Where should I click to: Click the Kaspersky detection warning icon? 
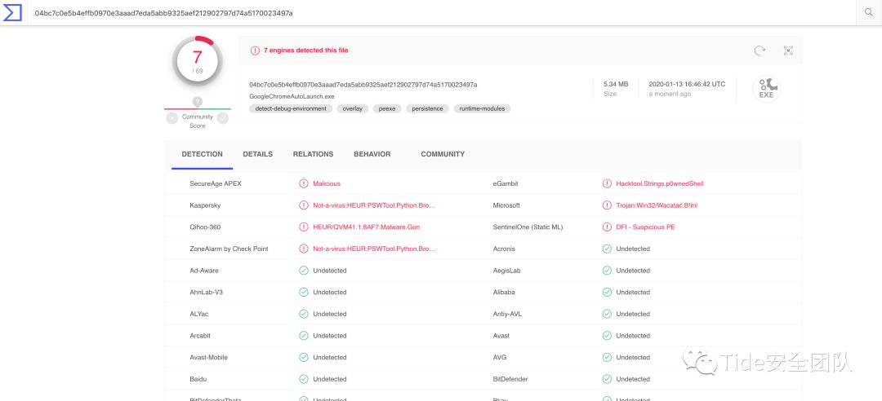tap(304, 205)
